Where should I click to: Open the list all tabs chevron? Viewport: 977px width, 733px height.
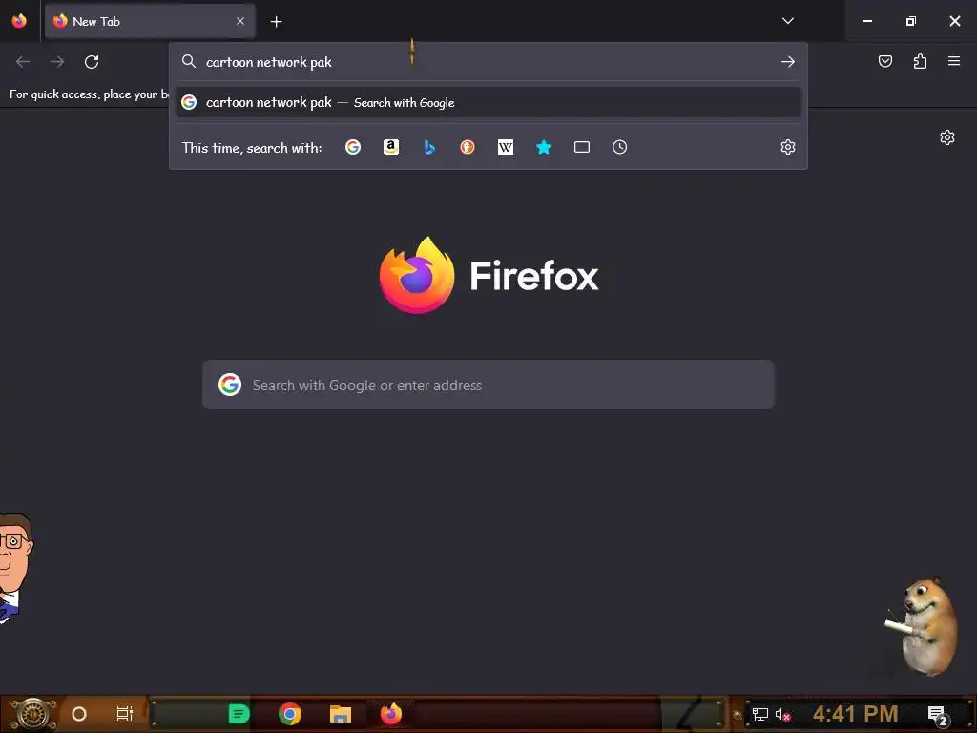pos(787,21)
